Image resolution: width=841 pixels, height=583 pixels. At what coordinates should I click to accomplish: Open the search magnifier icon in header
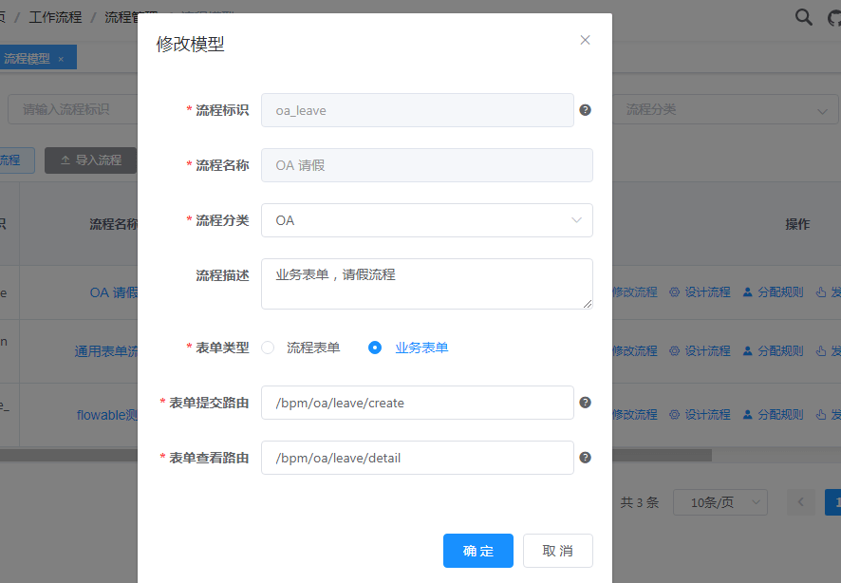(x=803, y=17)
